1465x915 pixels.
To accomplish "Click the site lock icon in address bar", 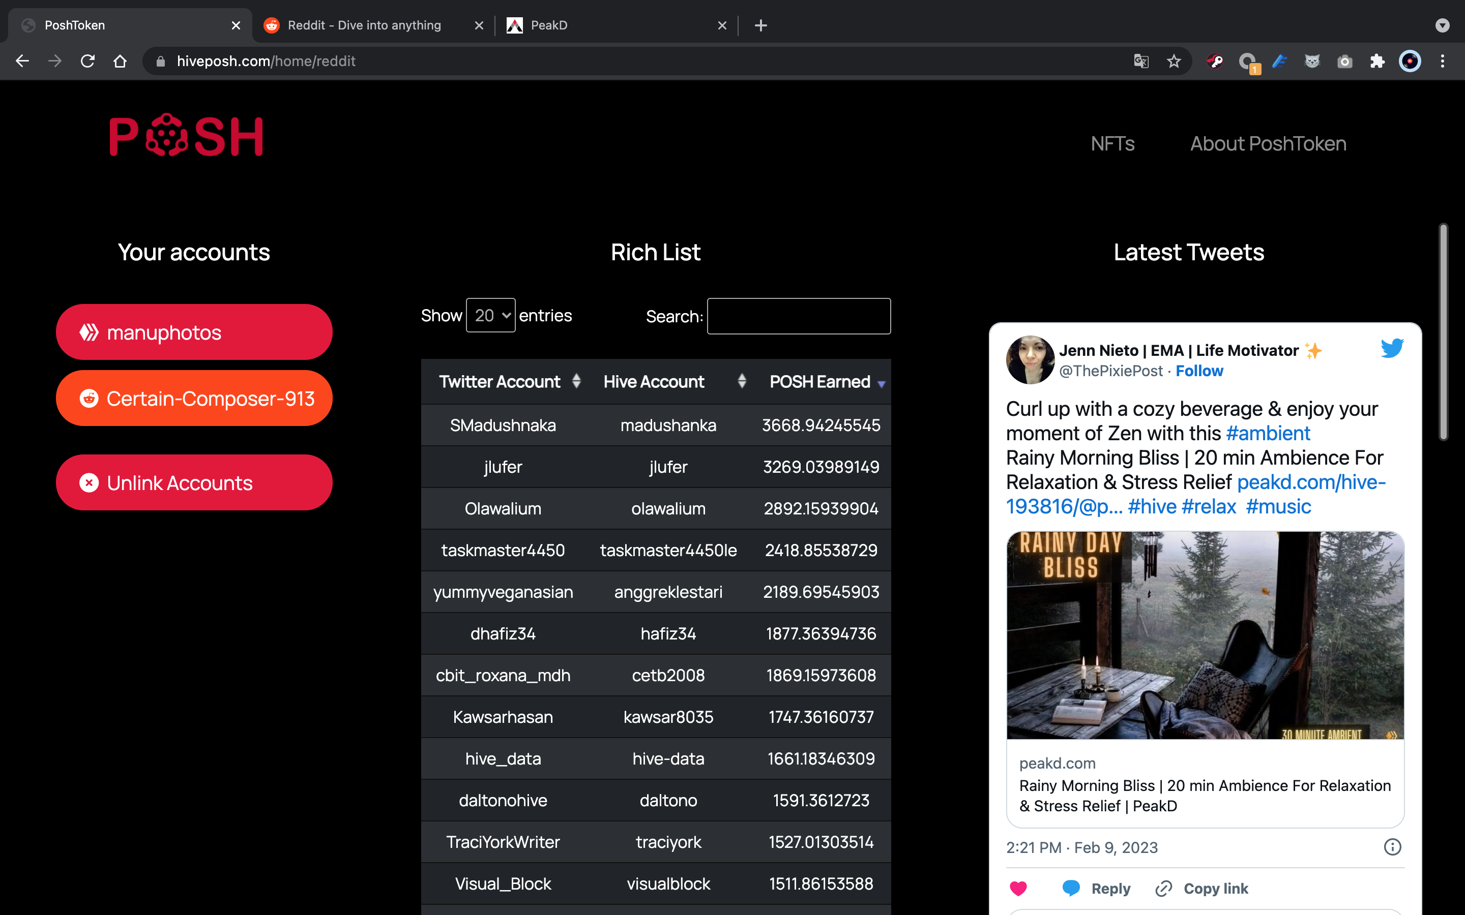I will coord(160,61).
